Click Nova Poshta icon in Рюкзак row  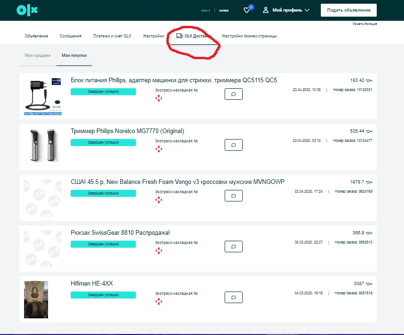[x=159, y=250]
